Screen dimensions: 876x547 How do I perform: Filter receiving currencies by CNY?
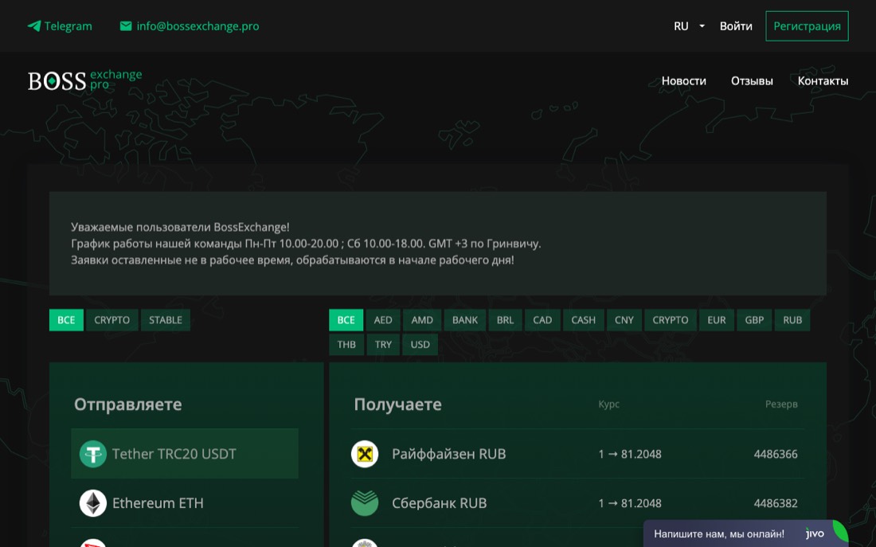pos(624,320)
